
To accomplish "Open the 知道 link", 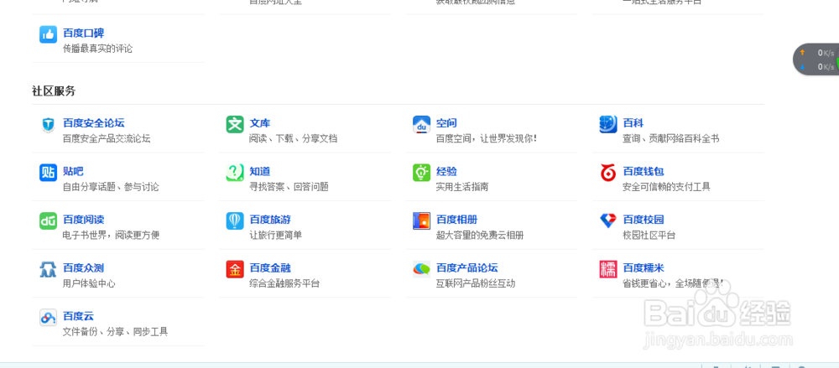I will (260, 171).
